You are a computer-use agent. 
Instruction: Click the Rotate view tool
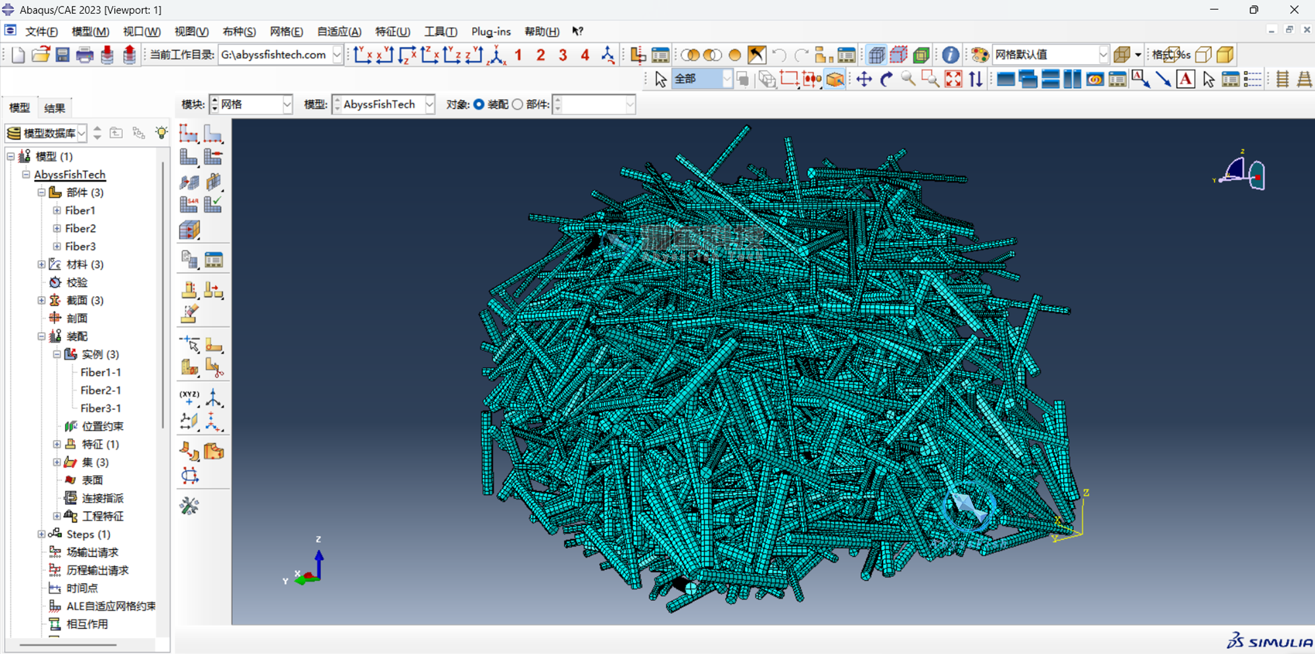pyautogui.click(x=886, y=80)
